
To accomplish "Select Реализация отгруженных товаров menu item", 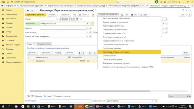I will (x=129, y=52).
